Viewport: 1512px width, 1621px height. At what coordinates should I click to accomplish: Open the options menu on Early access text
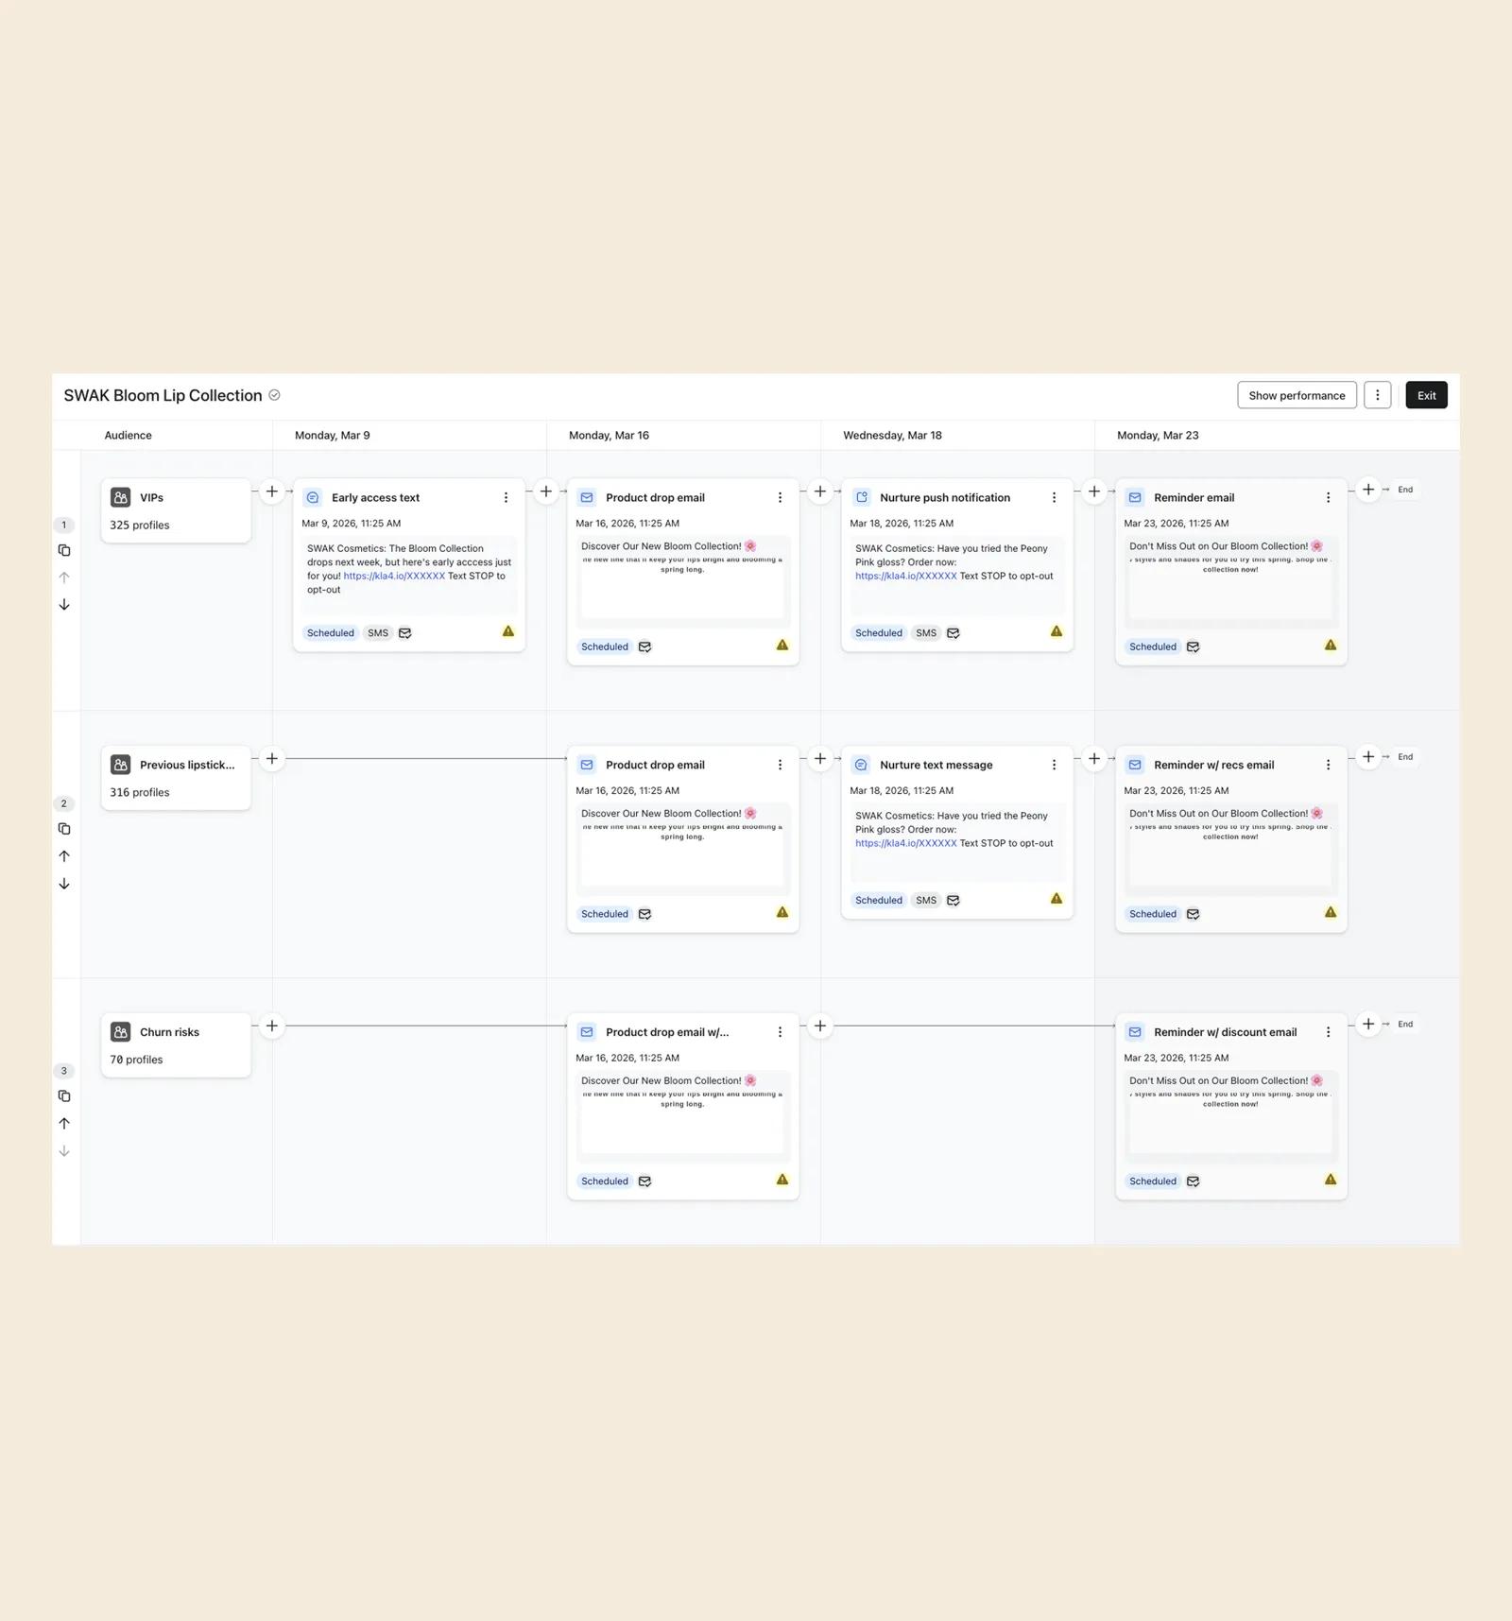coord(507,497)
